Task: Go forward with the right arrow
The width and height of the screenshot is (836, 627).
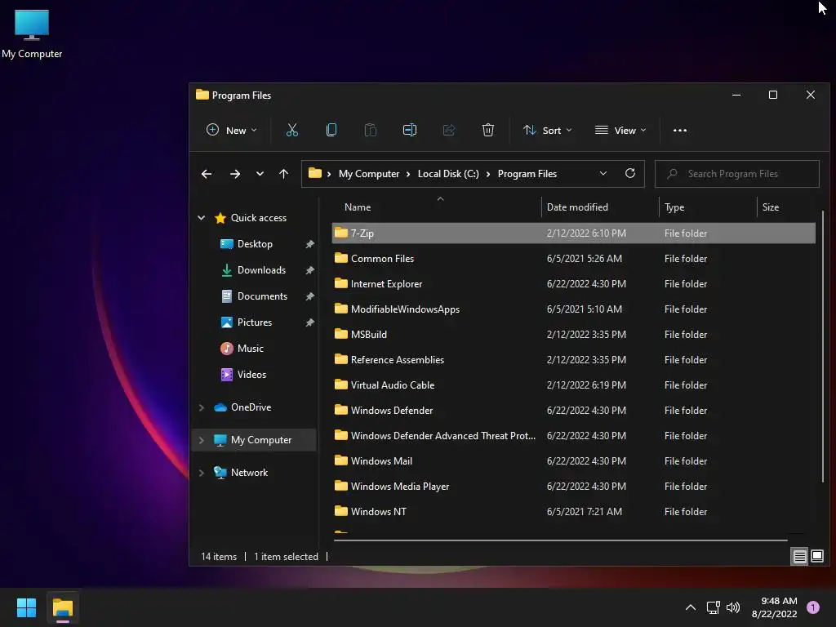Action: [x=234, y=174]
